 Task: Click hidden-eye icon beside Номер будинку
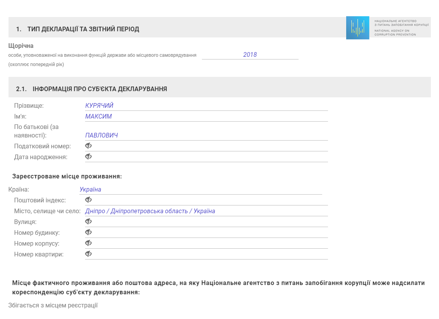[89, 232]
